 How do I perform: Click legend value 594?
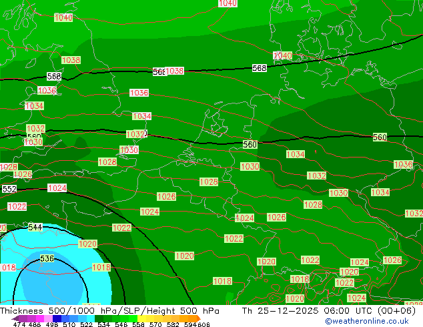pyautogui.click(x=190, y=324)
